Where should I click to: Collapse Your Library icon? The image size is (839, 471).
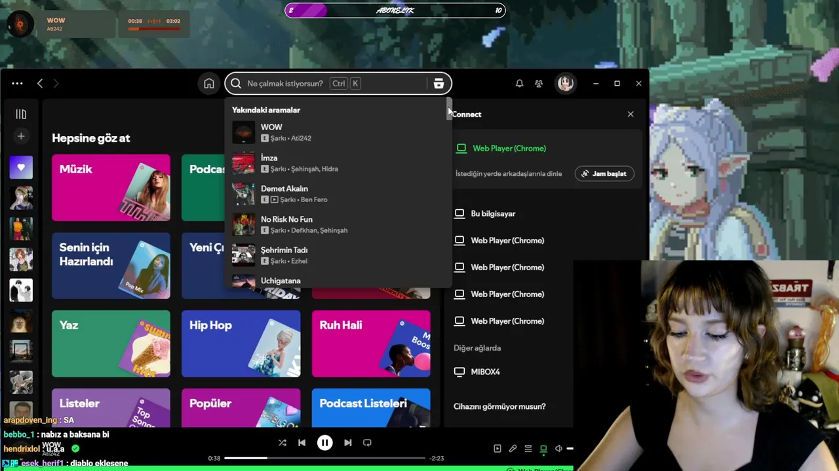tap(21, 114)
